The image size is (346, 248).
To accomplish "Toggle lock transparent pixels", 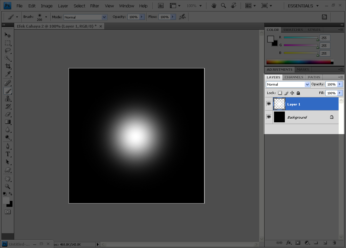I will point(280,93).
